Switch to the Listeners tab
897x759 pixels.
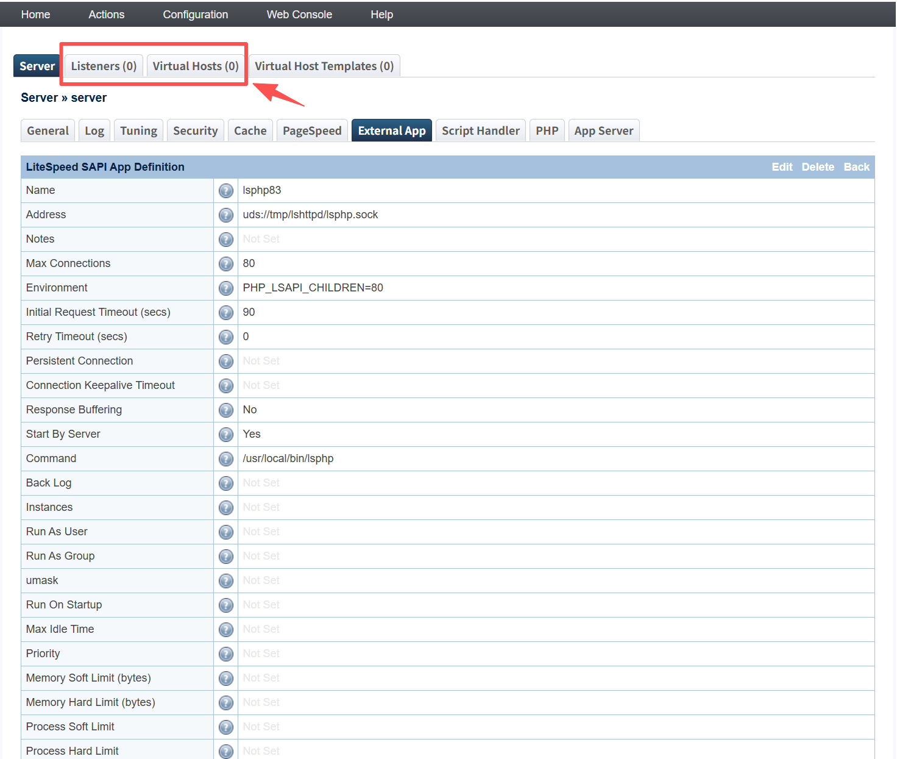point(104,66)
